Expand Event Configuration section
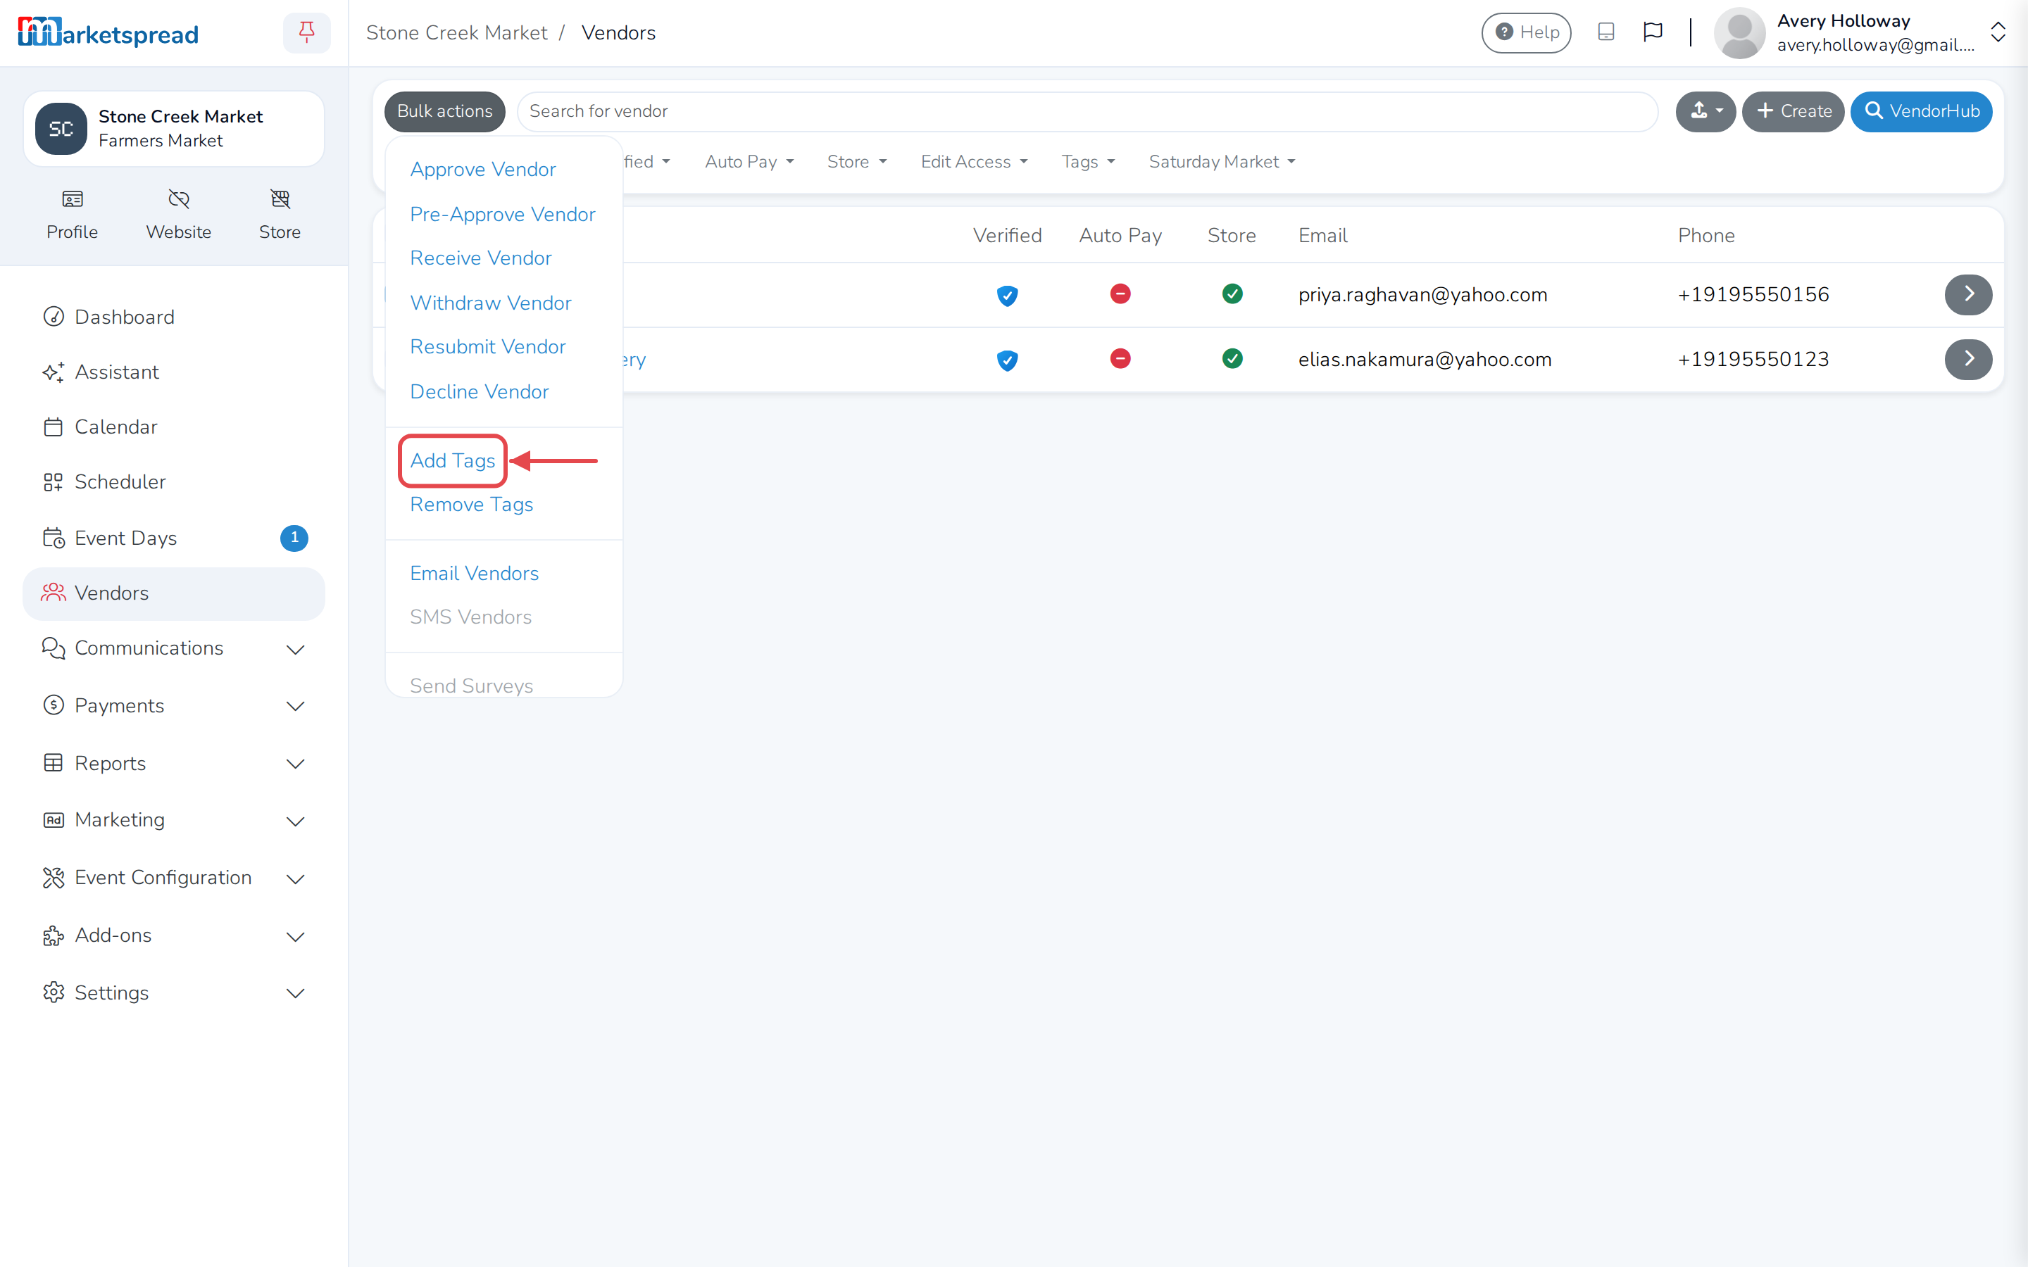The width and height of the screenshot is (2028, 1267). tap(173, 877)
